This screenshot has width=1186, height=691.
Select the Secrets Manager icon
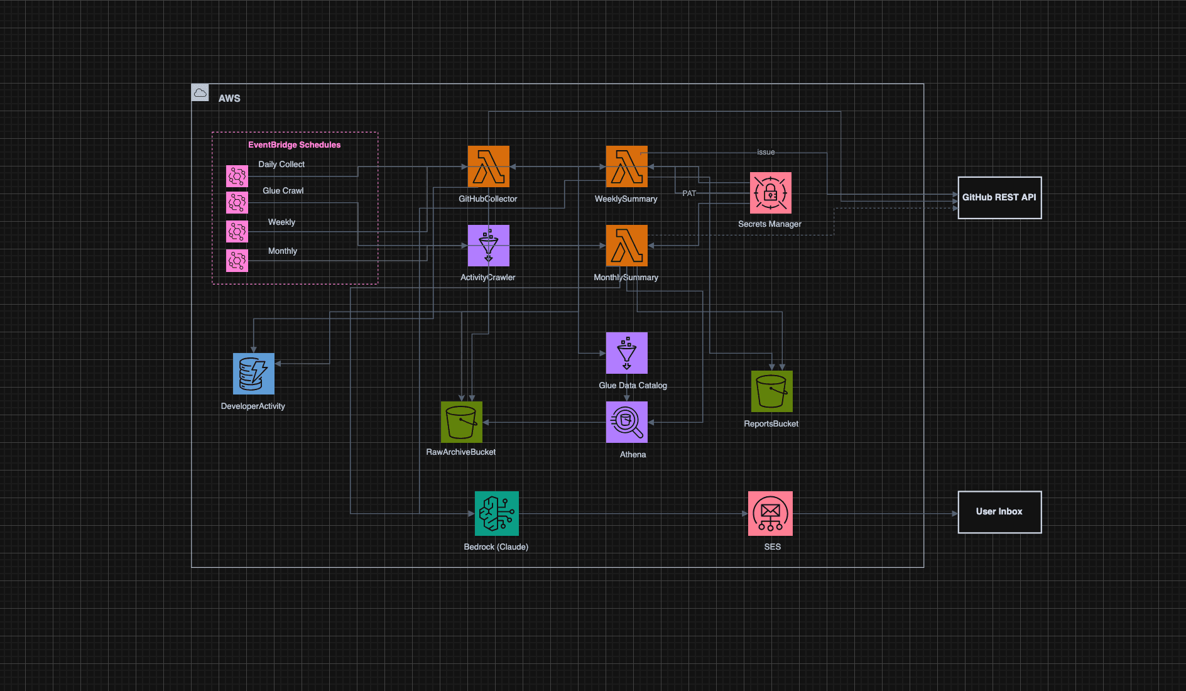click(770, 193)
